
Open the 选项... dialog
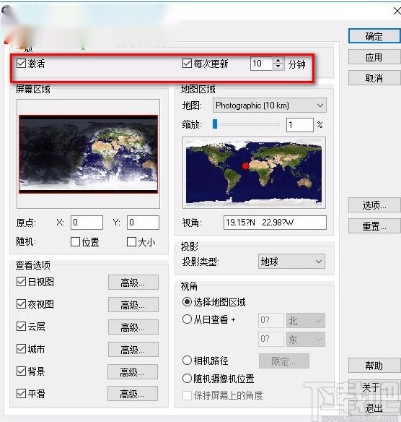(374, 205)
